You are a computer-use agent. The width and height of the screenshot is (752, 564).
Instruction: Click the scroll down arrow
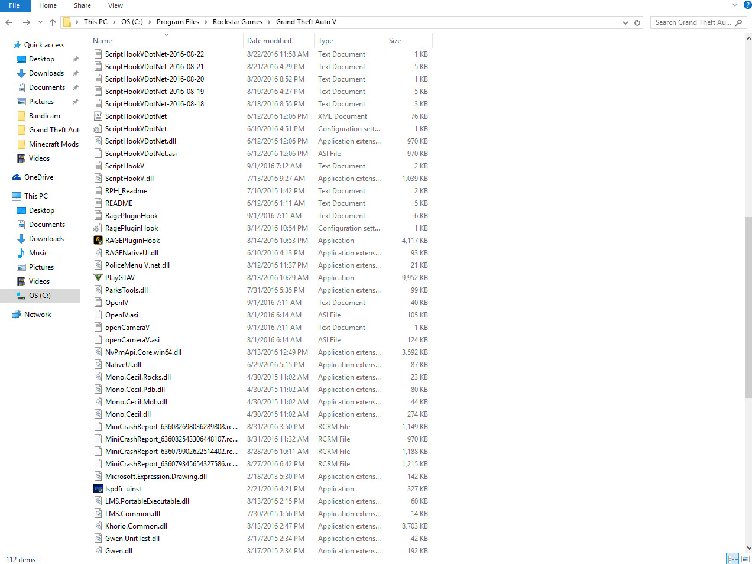point(748,548)
